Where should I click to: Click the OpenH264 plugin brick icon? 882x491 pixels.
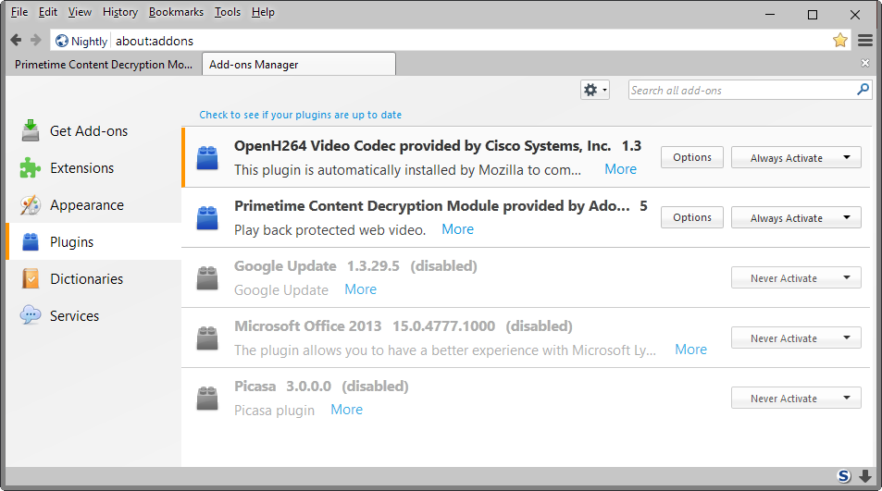pyautogui.click(x=207, y=158)
